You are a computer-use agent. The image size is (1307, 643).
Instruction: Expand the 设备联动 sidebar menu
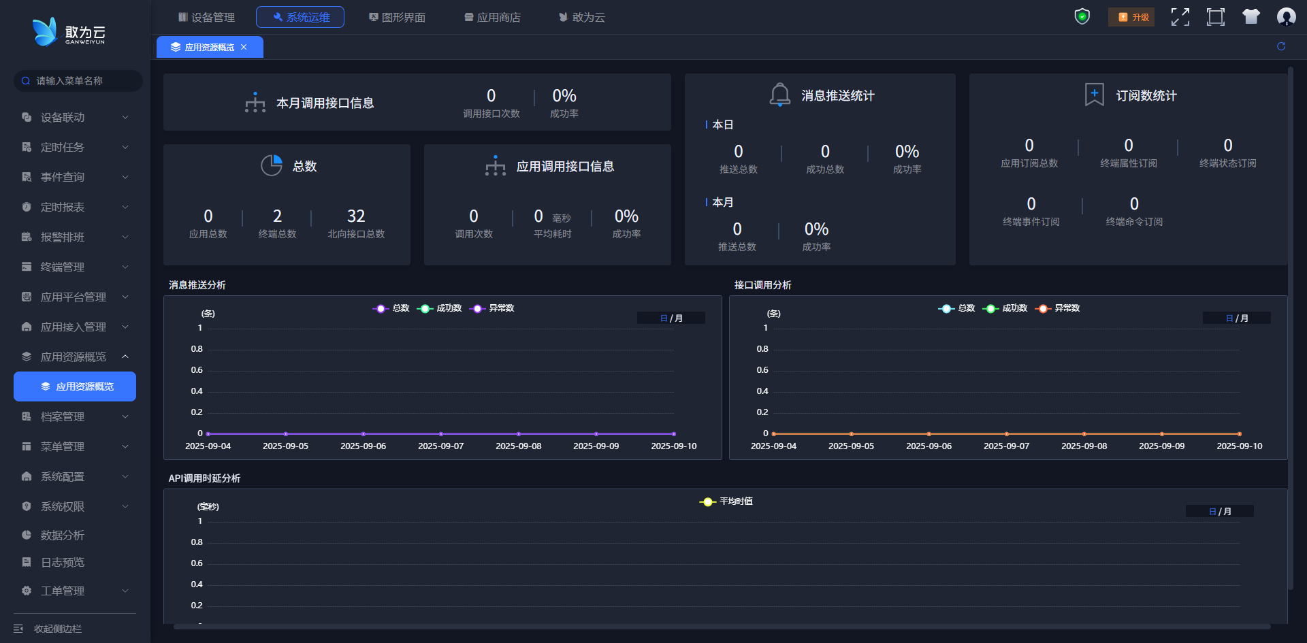(75, 118)
